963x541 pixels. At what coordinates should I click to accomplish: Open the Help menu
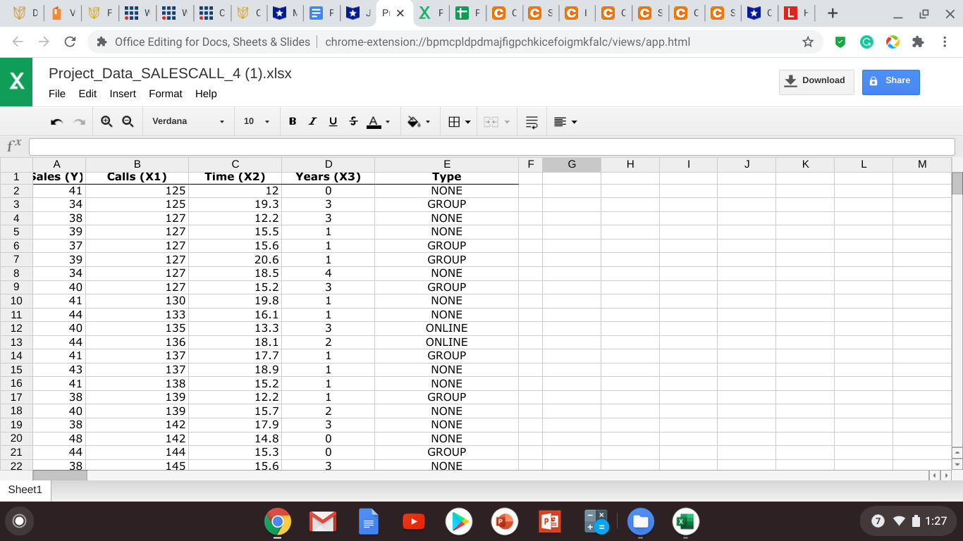(206, 94)
